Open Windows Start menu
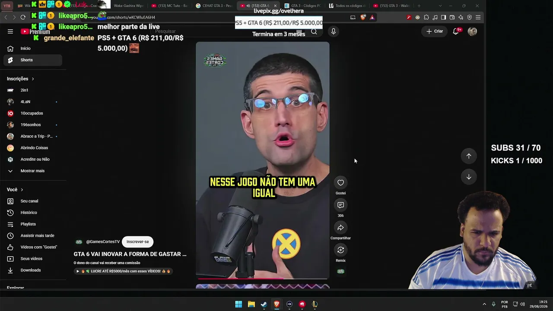Screen dimensions: 553x311 point(238,304)
